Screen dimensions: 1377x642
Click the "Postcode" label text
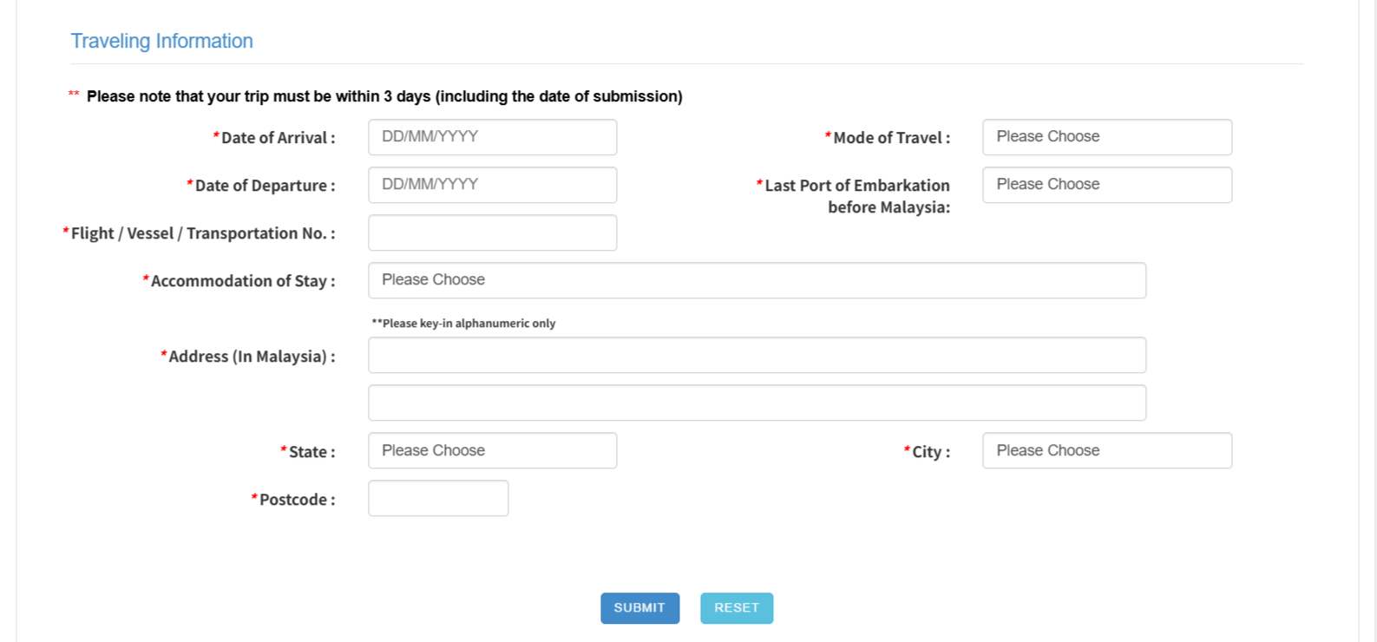pyautogui.click(x=297, y=500)
